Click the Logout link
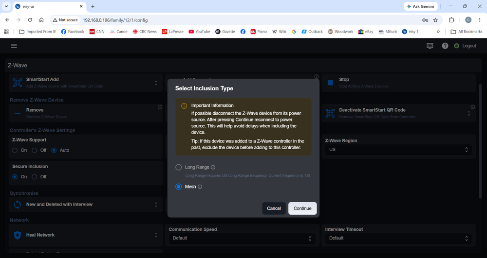The width and height of the screenshot is (487, 258). point(469,46)
